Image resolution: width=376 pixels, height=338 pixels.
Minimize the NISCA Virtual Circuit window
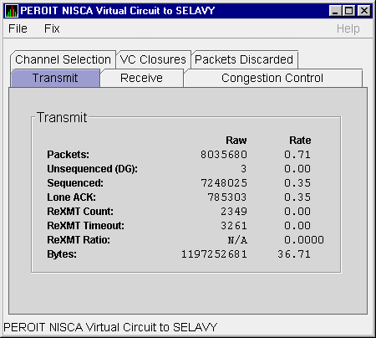(x=335, y=11)
